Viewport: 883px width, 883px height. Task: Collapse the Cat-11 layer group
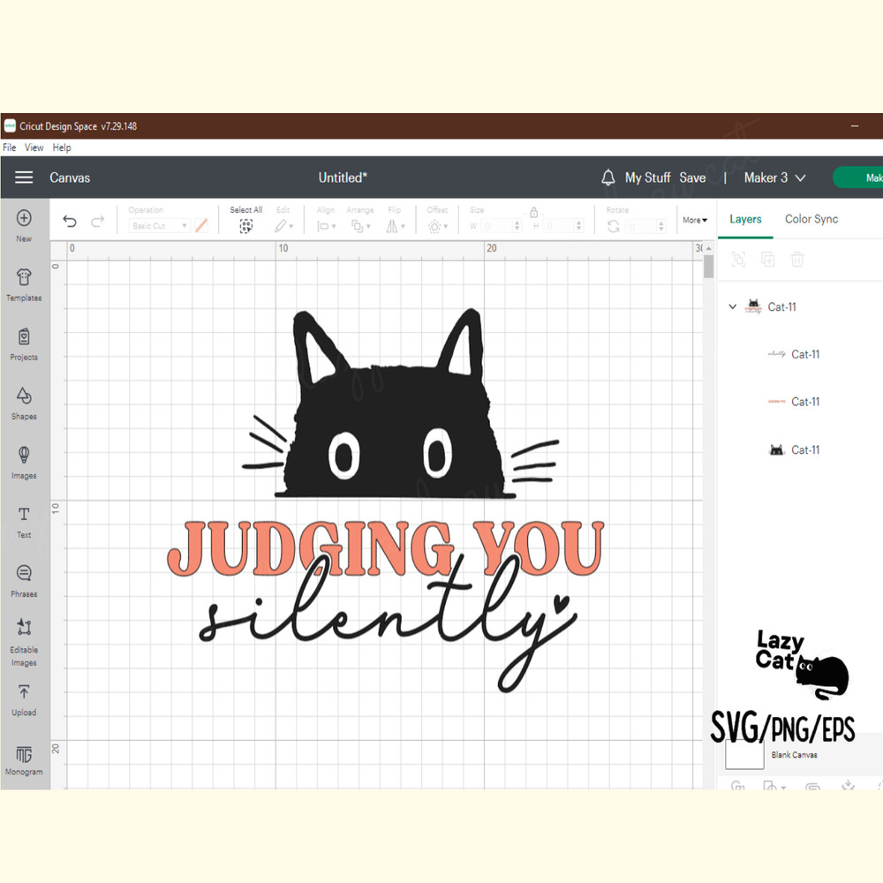tap(732, 307)
